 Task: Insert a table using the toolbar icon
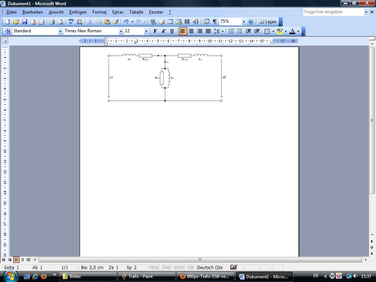tap(170, 22)
